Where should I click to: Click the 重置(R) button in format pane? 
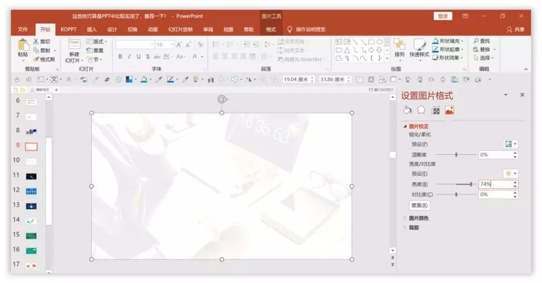419,205
